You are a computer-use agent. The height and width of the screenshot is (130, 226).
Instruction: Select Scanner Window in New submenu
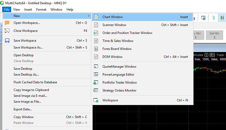pyautogui.click(x=142, y=25)
